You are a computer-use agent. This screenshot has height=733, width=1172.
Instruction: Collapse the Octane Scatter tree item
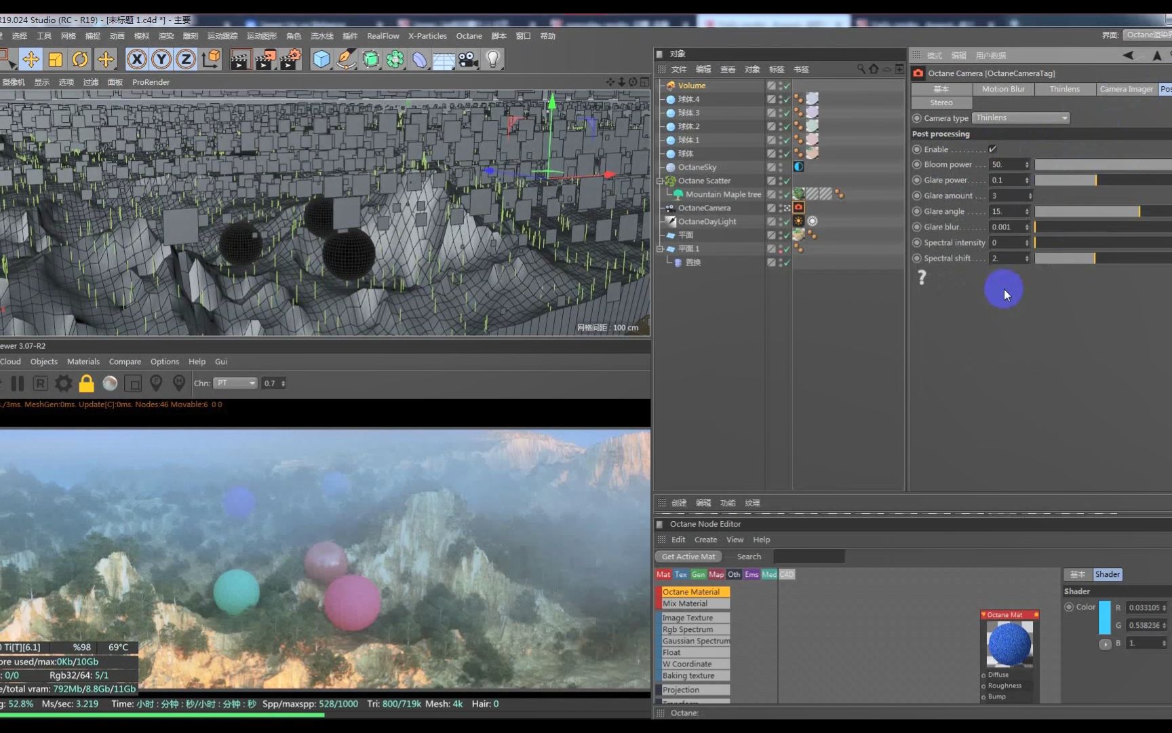(x=659, y=181)
